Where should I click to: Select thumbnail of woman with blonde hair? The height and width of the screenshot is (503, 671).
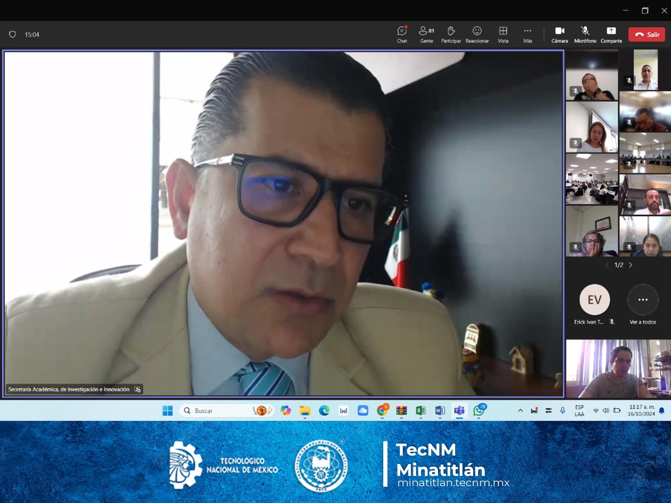tap(592, 127)
